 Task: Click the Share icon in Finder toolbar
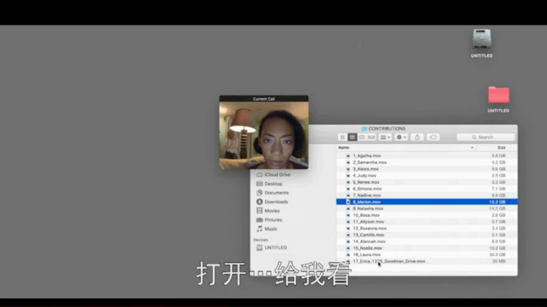[x=417, y=137]
